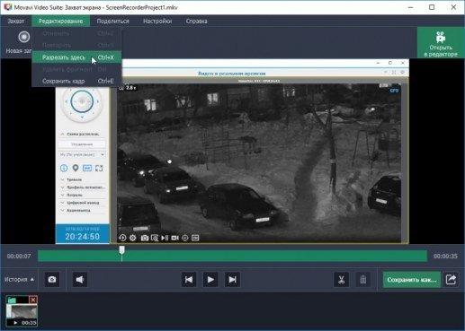Remove the clip with the red X
Image resolution: width=465 pixels, height=331 pixels.
(33, 300)
